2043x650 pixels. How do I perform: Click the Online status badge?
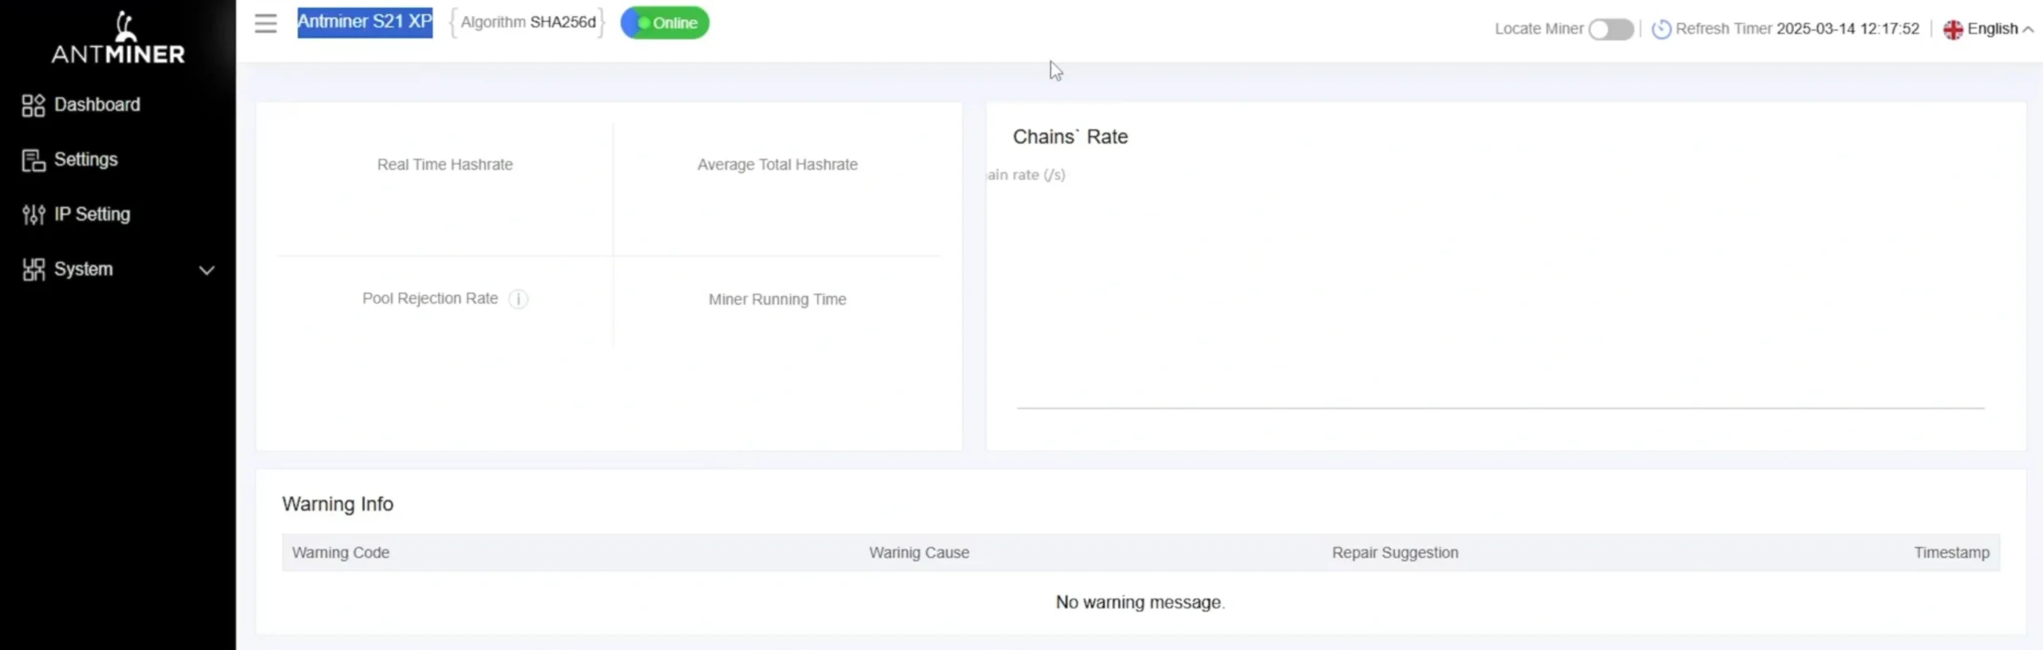point(665,23)
